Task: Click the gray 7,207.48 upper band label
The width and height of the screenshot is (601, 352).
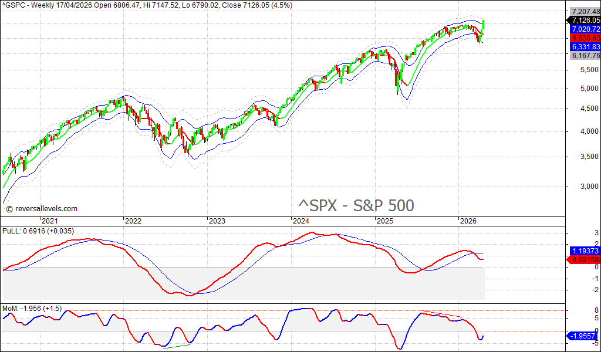Action: 584,11
